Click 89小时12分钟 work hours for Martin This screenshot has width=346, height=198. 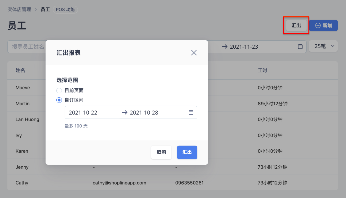point(272,103)
